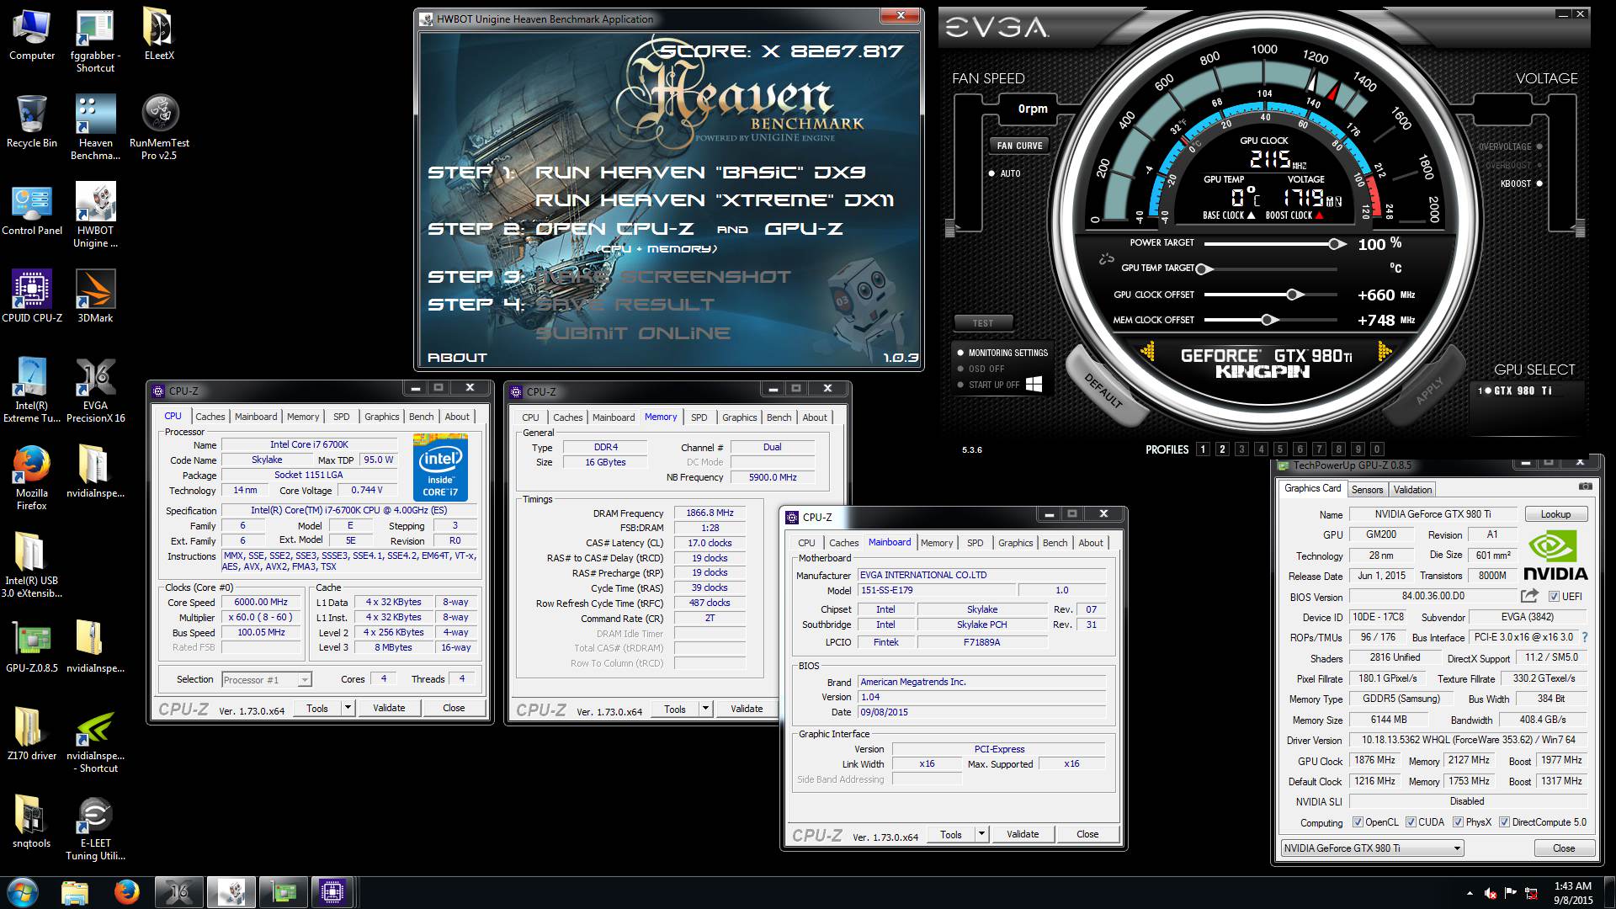Click the Lookup button in GPU-Z

1555,514
